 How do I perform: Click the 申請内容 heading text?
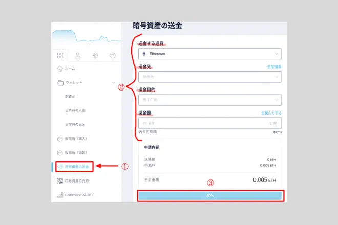click(x=152, y=147)
